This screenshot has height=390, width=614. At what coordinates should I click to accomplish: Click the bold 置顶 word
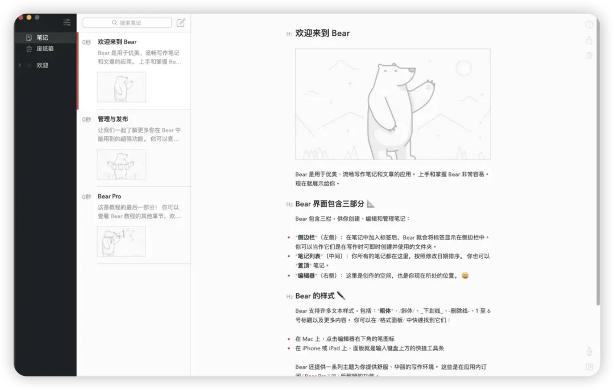(x=304, y=266)
